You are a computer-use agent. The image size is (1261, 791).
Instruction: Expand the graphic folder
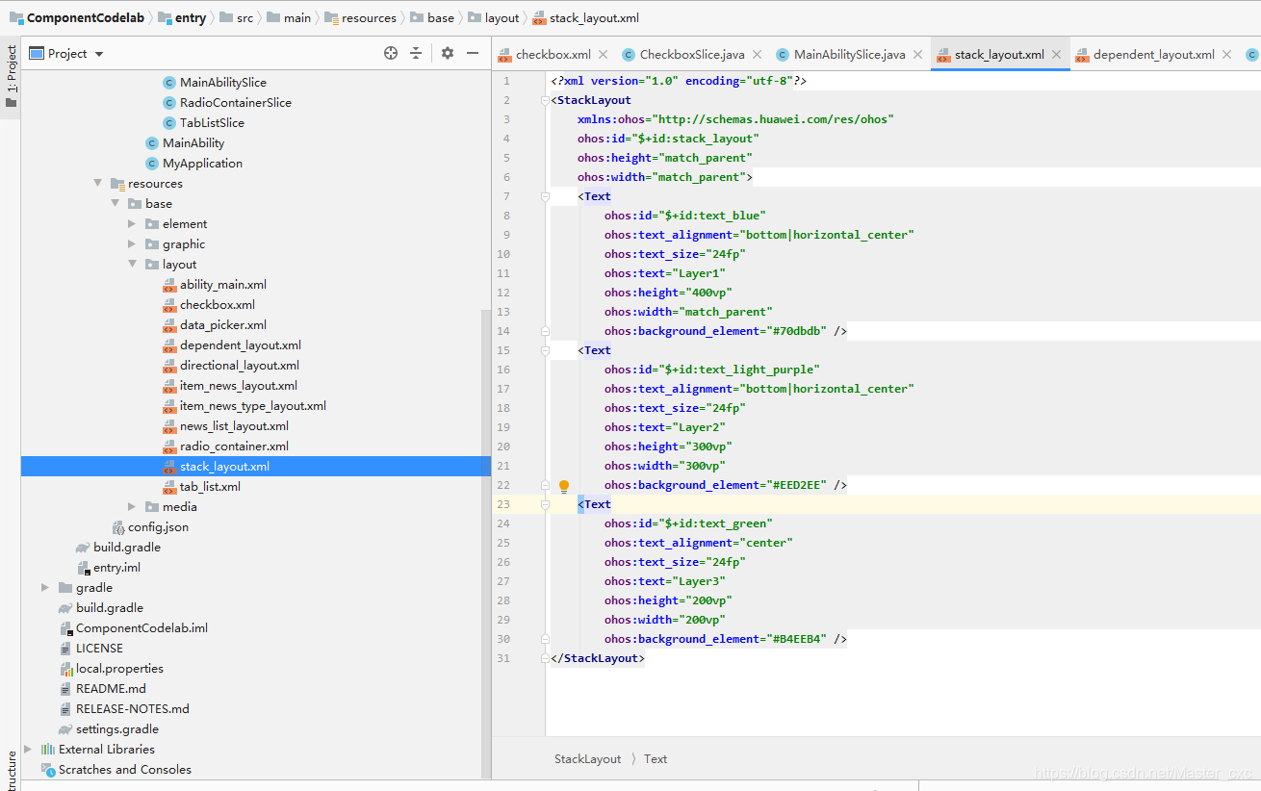(x=132, y=244)
